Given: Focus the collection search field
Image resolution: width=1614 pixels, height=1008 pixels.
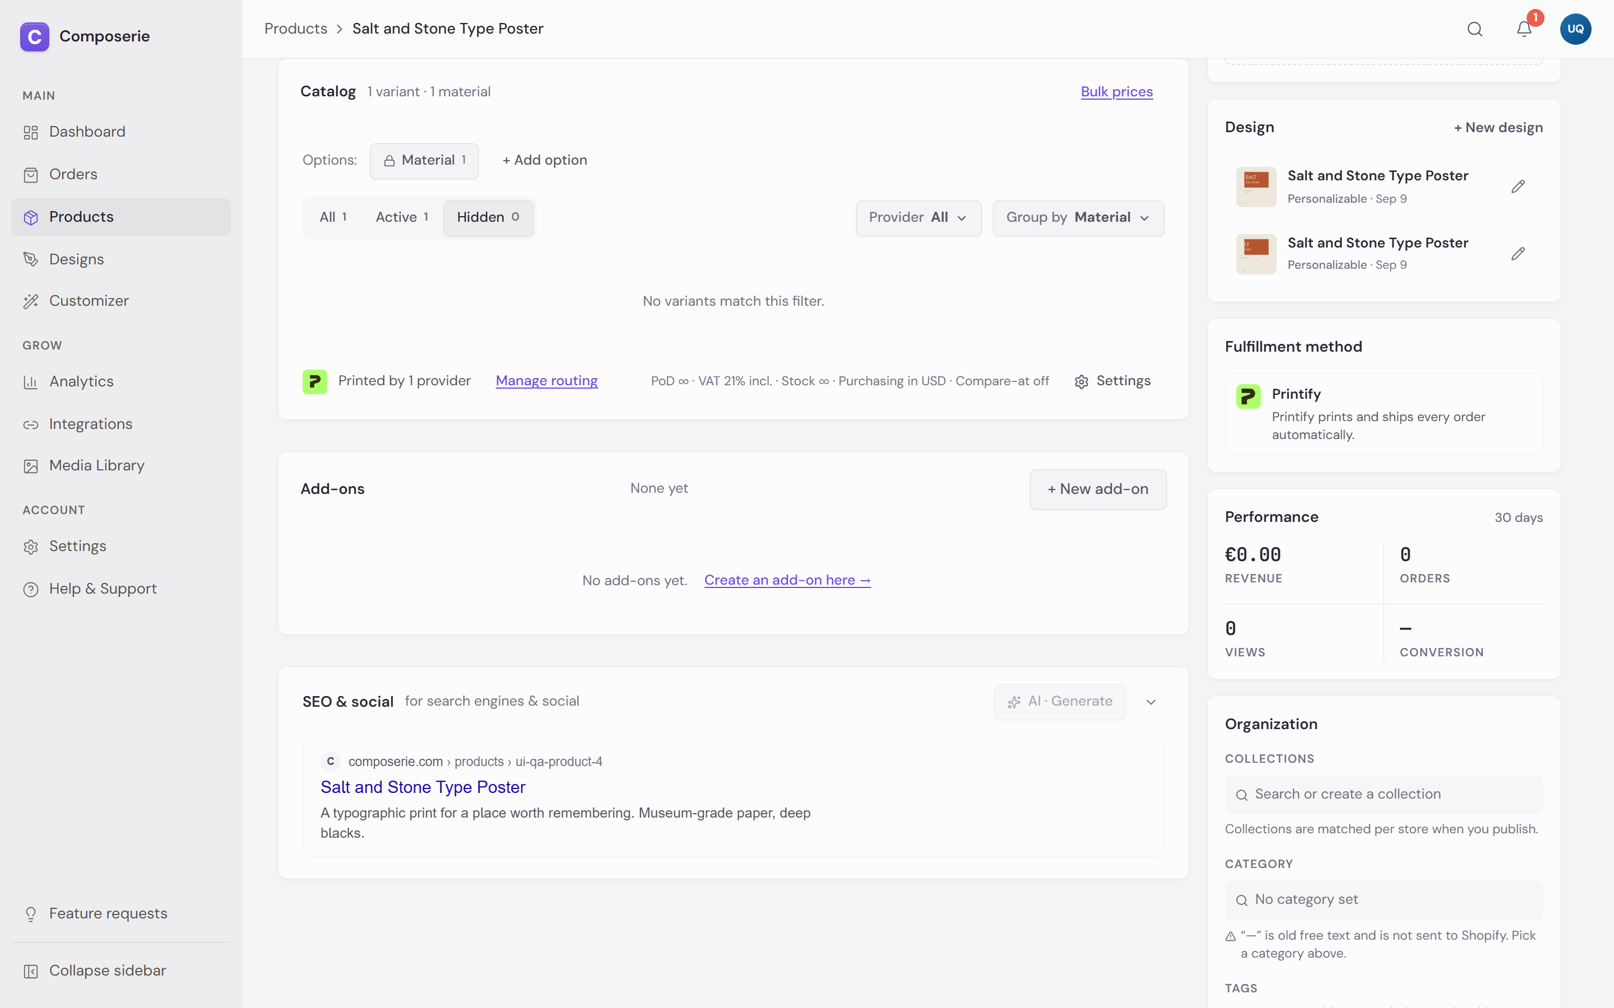Looking at the screenshot, I should click(x=1383, y=794).
